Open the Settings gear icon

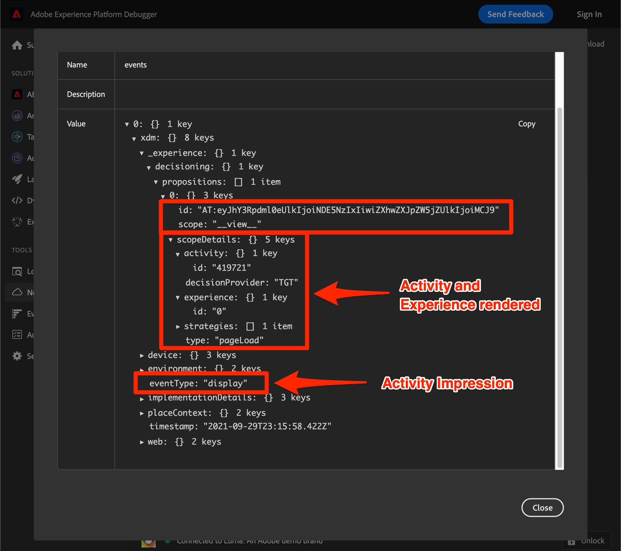coord(17,356)
